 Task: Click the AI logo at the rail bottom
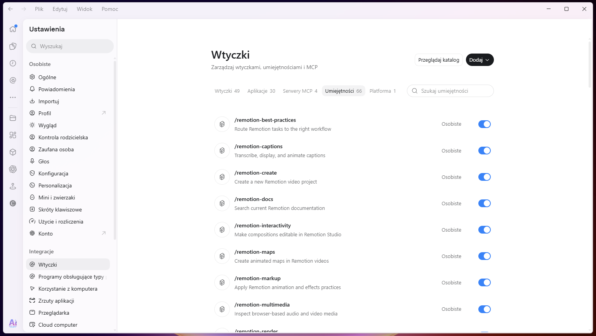click(13, 323)
